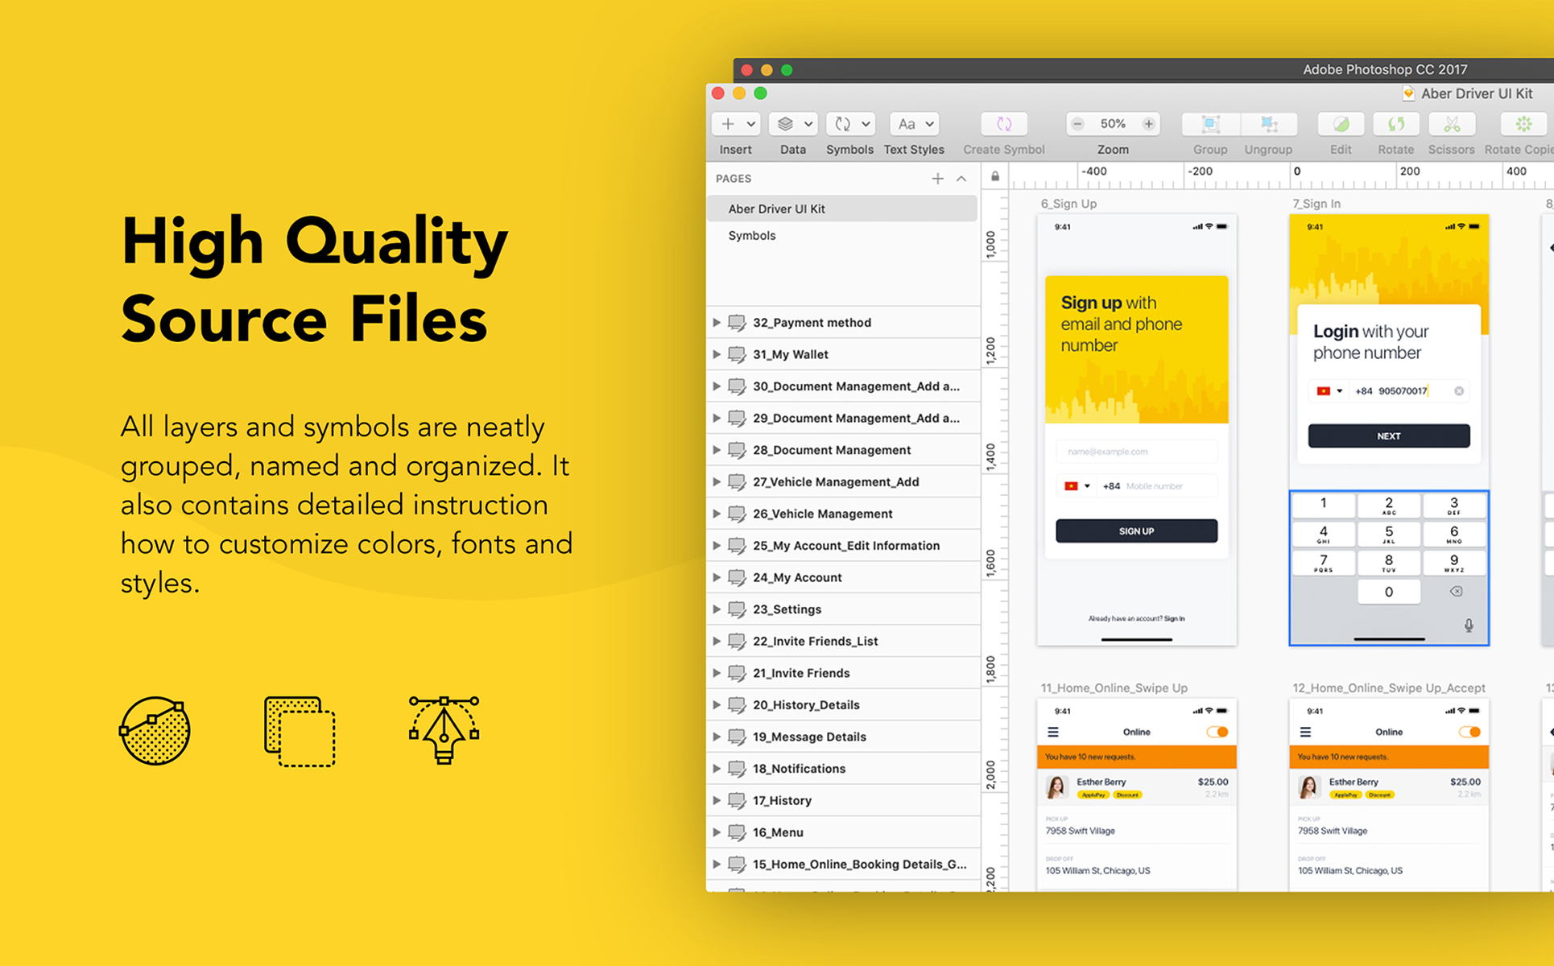The width and height of the screenshot is (1554, 966).
Task: Click the NEXT button on the Sign In screen
Action: (1388, 436)
